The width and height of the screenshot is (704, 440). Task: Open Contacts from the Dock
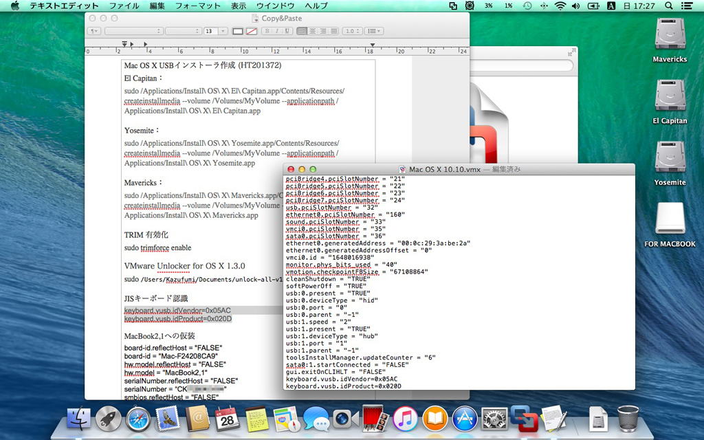(x=197, y=419)
